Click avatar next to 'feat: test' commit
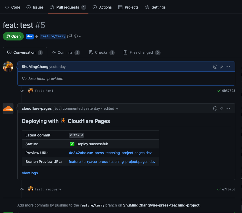 tap(31, 90)
